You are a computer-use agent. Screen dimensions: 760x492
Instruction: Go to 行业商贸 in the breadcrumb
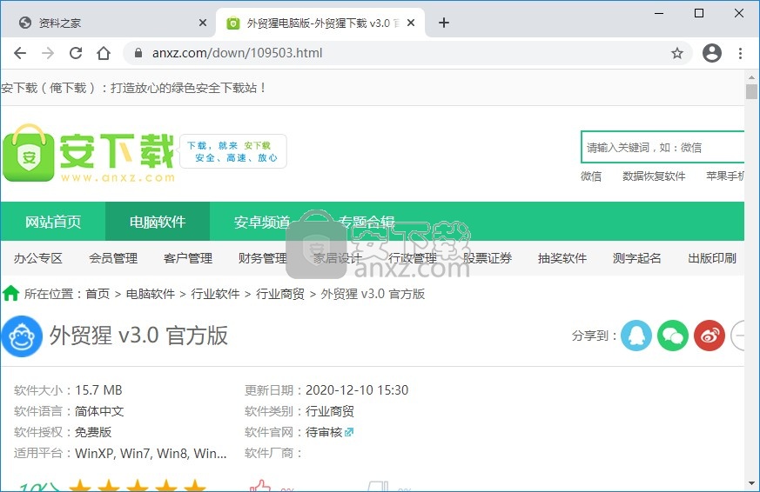(x=280, y=294)
